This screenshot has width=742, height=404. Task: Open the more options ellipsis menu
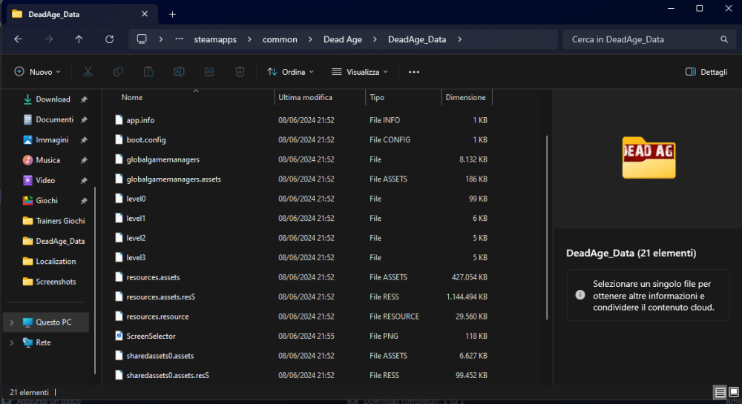click(414, 72)
